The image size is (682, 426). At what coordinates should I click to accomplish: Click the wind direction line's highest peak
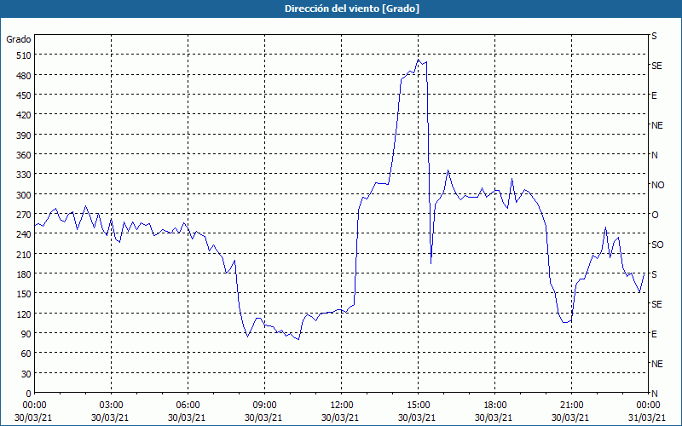(x=418, y=60)
